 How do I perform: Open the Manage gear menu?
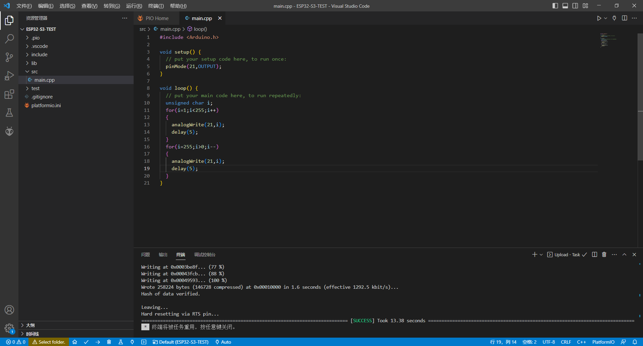9,328
